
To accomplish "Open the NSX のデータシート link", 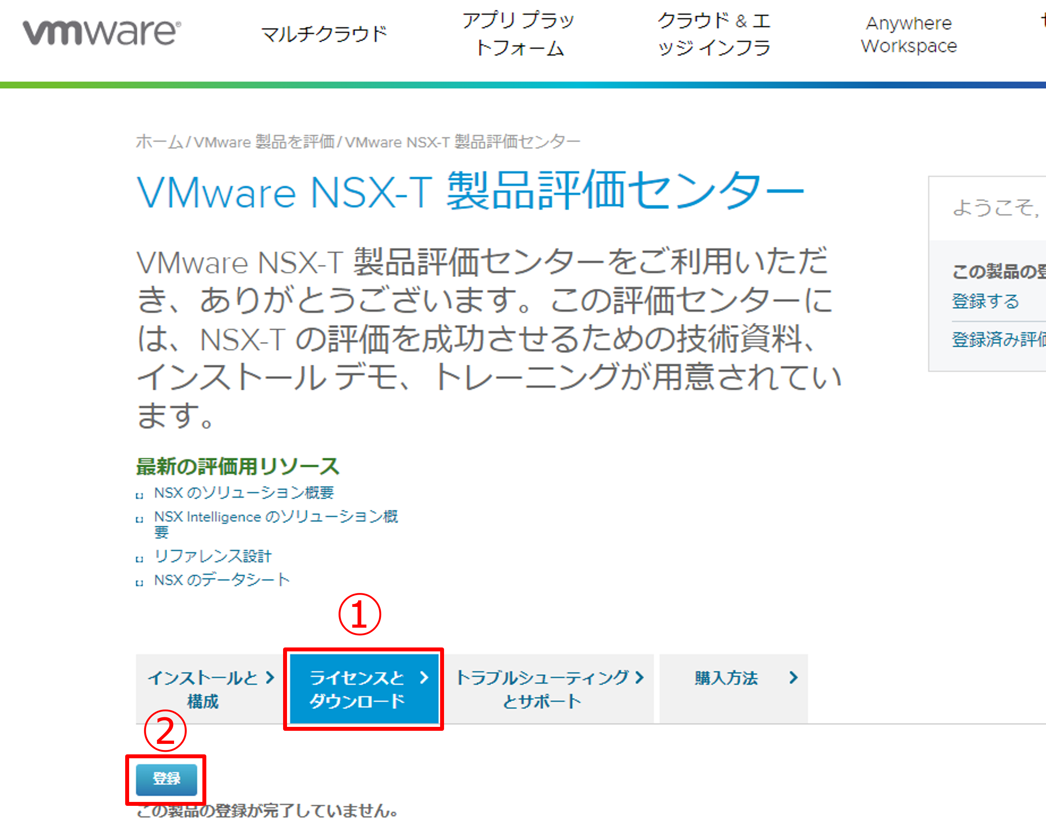I will 222,579.
